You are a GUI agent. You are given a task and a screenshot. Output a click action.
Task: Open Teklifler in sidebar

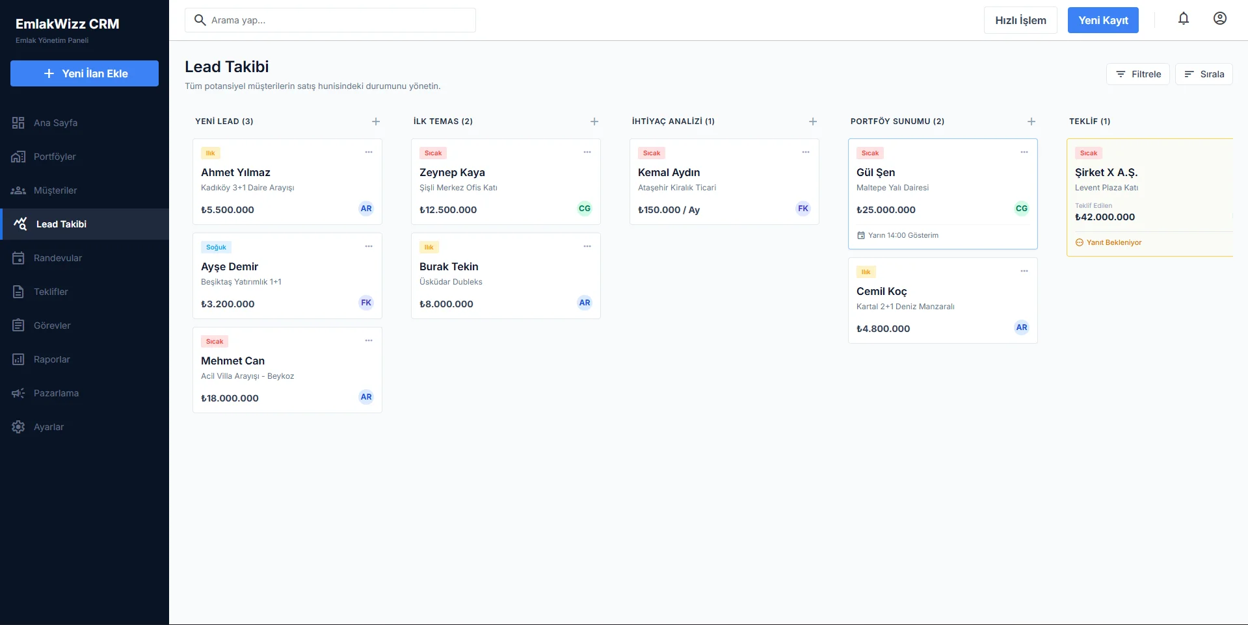click(85, 292)
